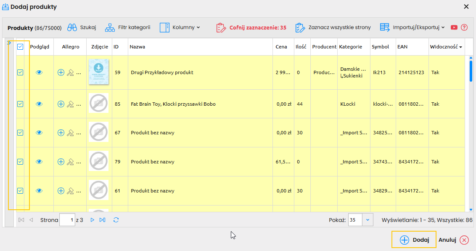Open the Pokaż page size dropdown
The image size is (476, 251).
[368, 220]
